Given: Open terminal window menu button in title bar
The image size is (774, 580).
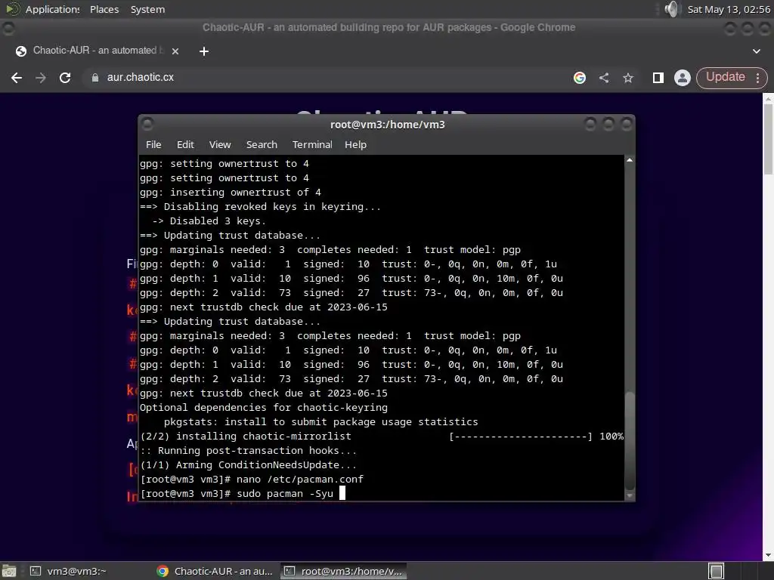Looking at the screenshot, I should pos(147,124).
